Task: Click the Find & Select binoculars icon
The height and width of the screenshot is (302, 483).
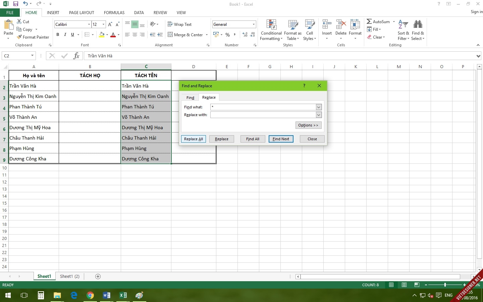Action: coord(418,25)
